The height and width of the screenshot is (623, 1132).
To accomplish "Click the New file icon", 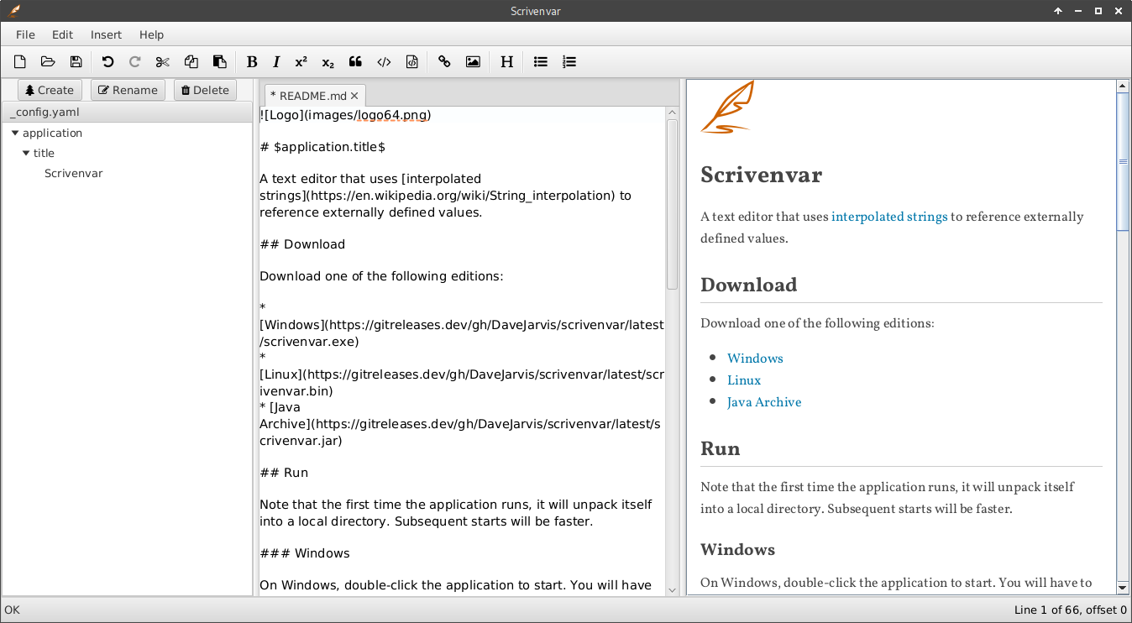I will pos(20,61).
